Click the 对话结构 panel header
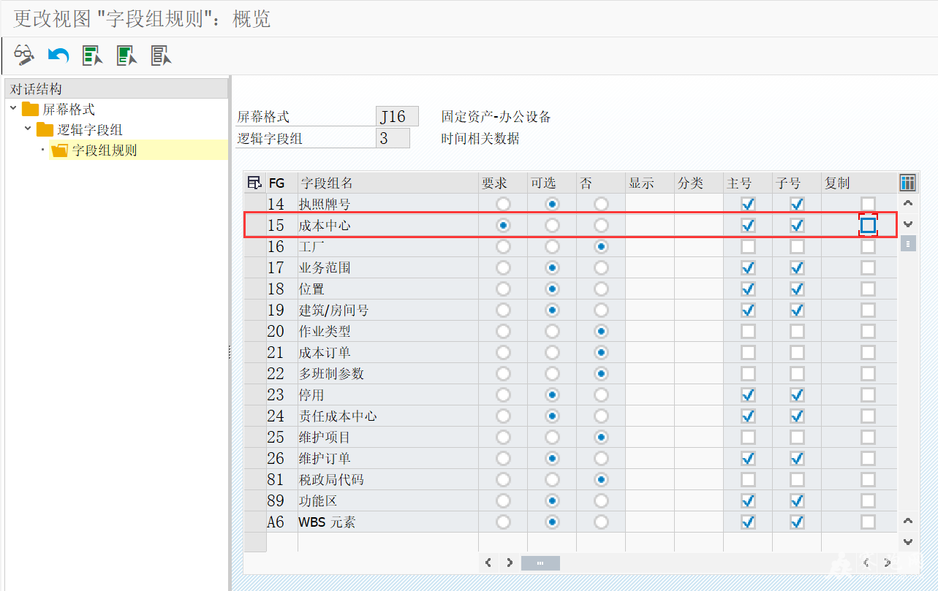The image size is (938, 591). coord(116,88)
